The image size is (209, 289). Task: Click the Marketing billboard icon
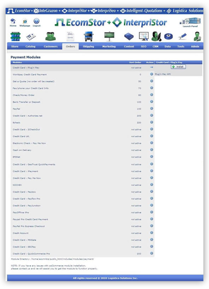point(109,36)
